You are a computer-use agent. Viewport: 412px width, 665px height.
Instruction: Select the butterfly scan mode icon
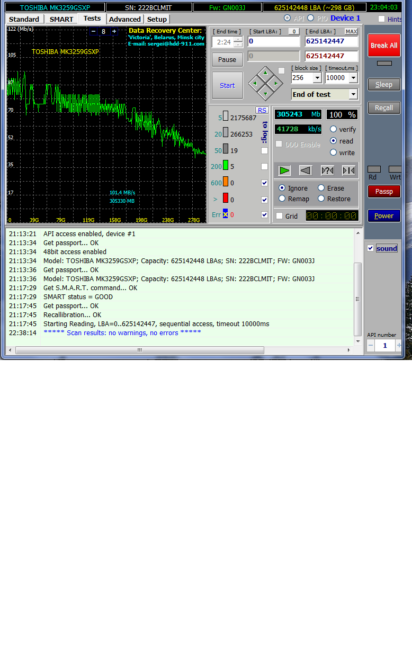pyautogui.click(x=348, y=170)
